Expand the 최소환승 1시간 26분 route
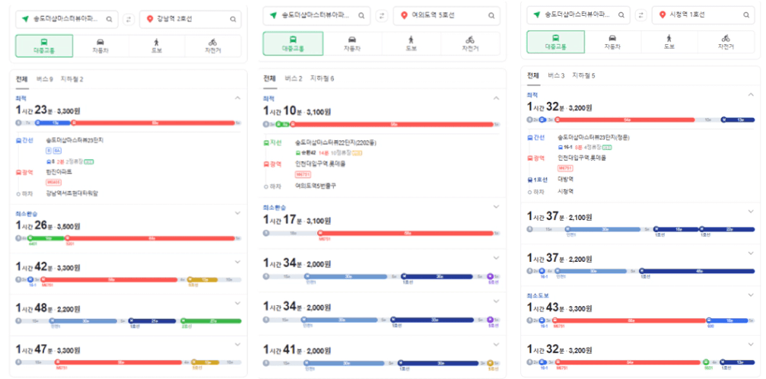Screen dimensions: 766x379 pos(238,213)
